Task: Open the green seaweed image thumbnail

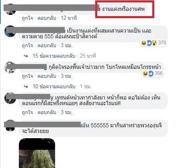Action: click(37, 153)
